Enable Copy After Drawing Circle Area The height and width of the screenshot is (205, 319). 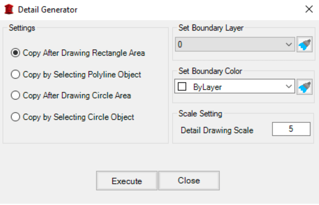15,95
